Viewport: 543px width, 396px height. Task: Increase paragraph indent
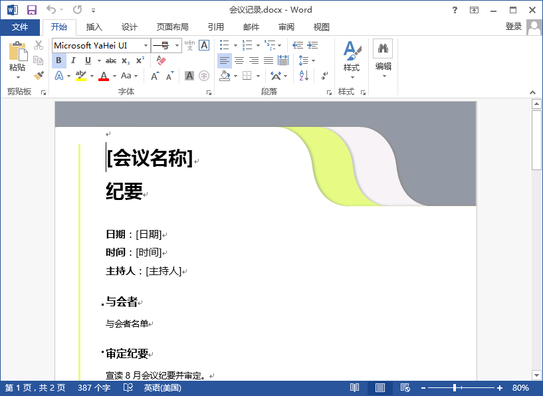click(x=312, y=45)
